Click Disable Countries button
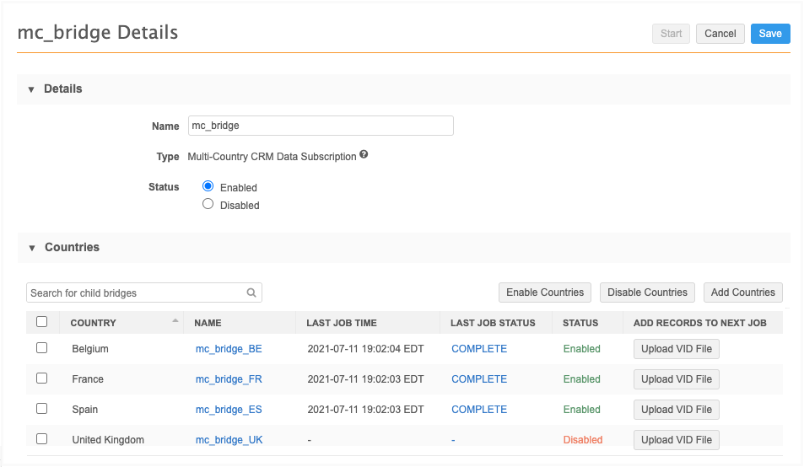804x467 pixels. (x=647, y=293)
